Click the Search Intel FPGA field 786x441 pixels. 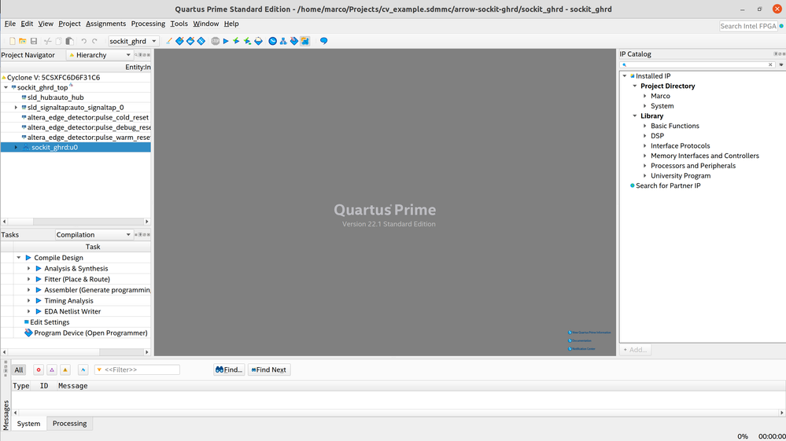point(748,26)
